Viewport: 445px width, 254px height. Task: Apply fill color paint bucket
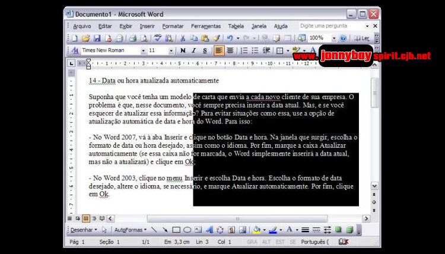[x=257, y=230]
